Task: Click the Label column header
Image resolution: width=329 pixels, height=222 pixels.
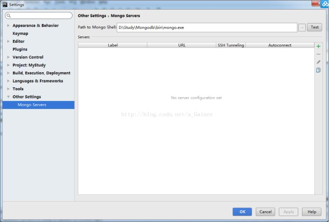Action: click(113, 45)
